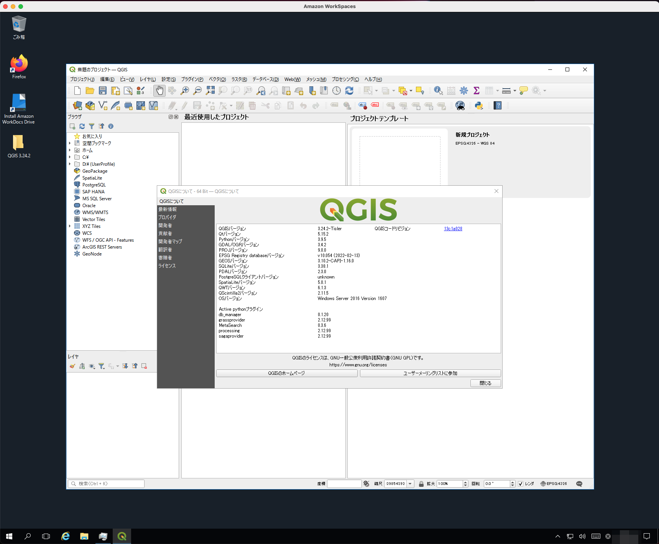
Task: Open the Help menu
Action: [x=373, y=79]
